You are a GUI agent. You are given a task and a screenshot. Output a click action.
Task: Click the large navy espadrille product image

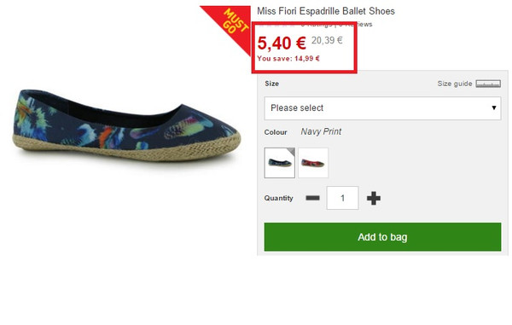click(126, 125)
